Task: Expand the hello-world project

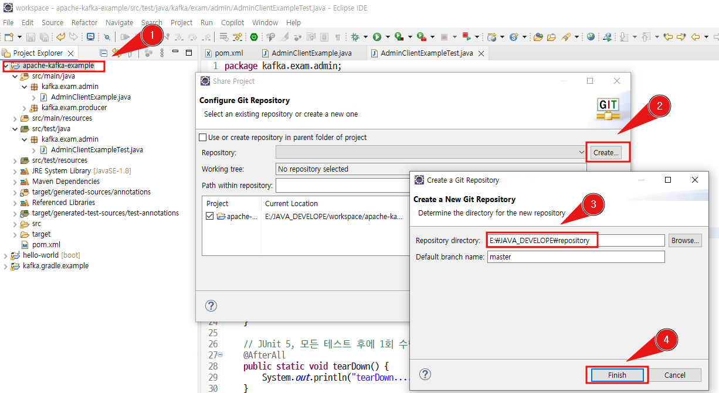Action: coord(6,255)
